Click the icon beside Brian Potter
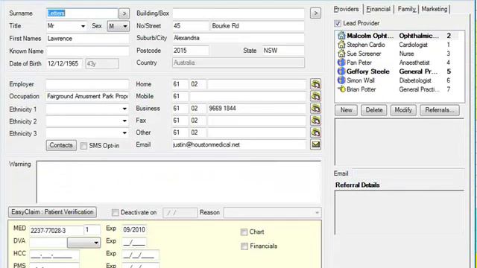 coord(341,89)
